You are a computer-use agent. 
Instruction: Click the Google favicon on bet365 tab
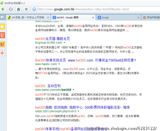click(x=54, y=17)
